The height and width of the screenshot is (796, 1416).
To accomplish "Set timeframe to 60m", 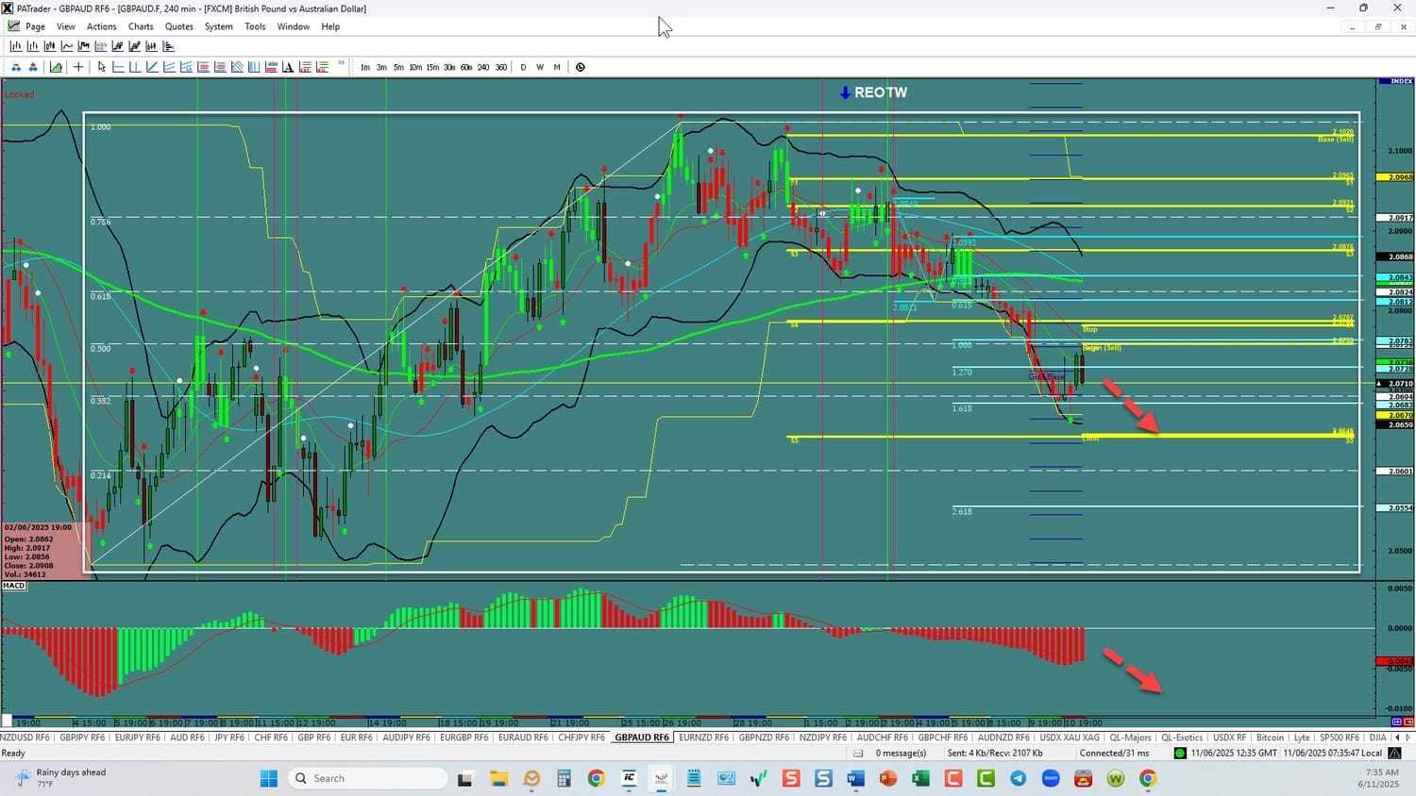I will coord(466,67).
